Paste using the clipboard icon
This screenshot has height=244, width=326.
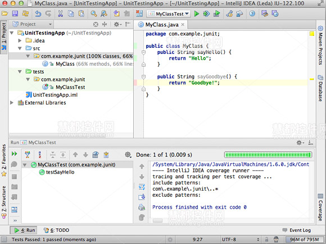[x=81, y=13]
